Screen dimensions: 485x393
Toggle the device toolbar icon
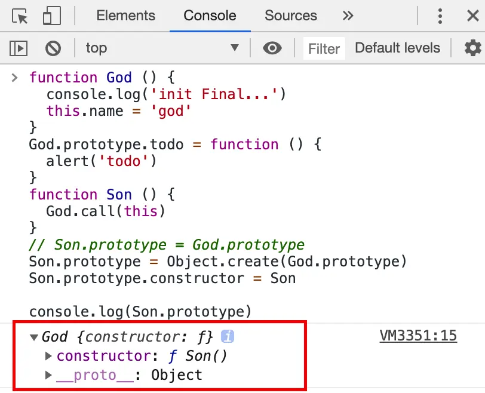[52, 16]
